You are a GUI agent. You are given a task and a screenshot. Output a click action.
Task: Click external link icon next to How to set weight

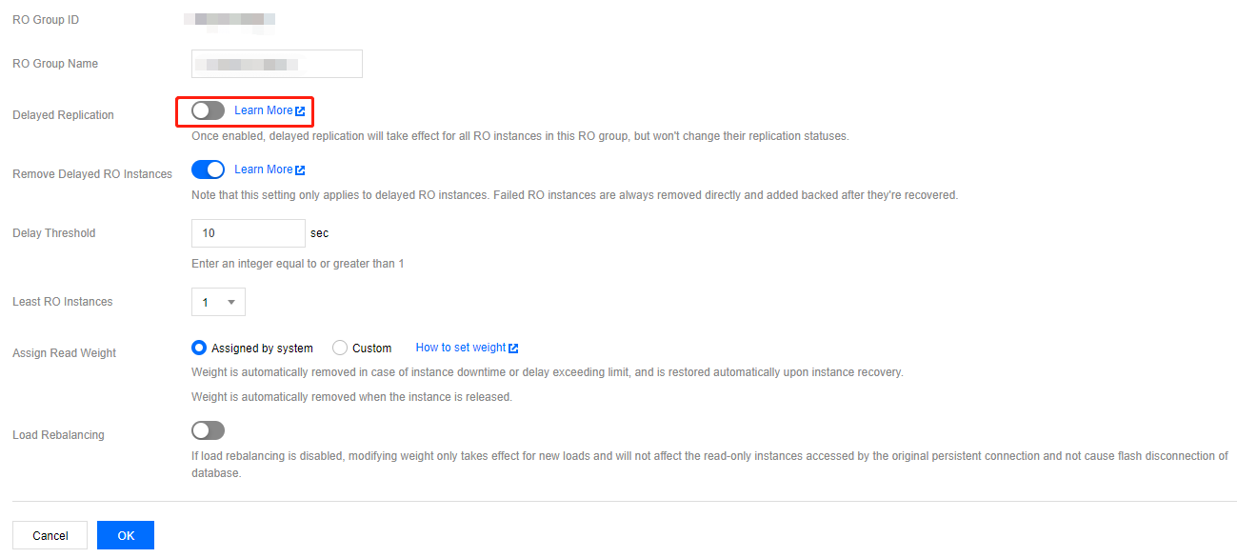point(513,349)
